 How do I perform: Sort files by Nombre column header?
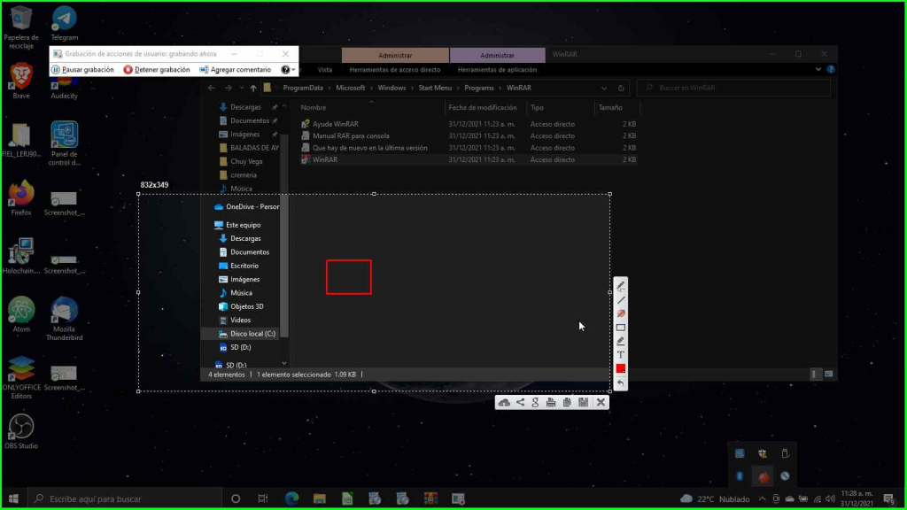pyautogui.click(x=314, y=107)
